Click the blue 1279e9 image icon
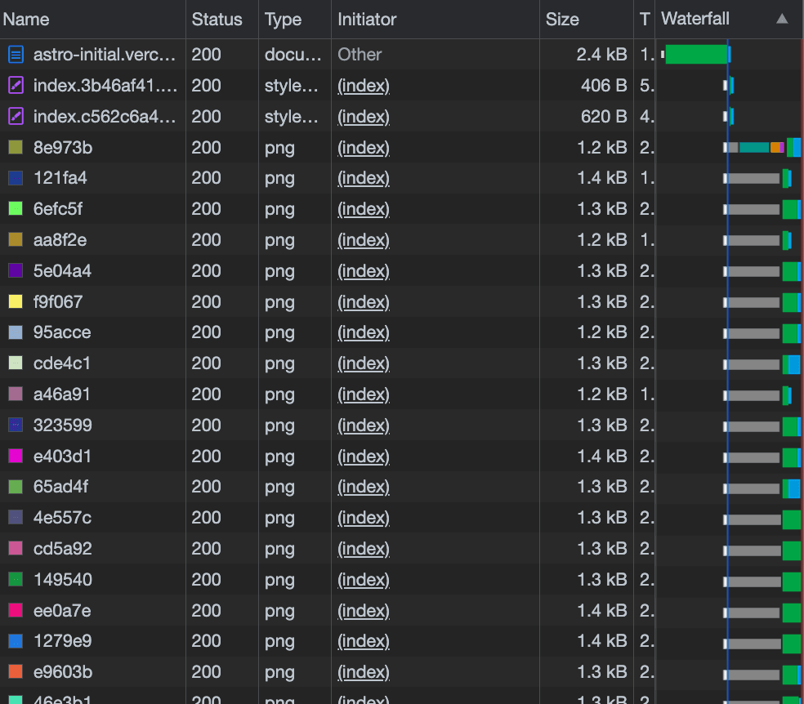The width and height of the screenshot is (804, 704). [16, 642]
